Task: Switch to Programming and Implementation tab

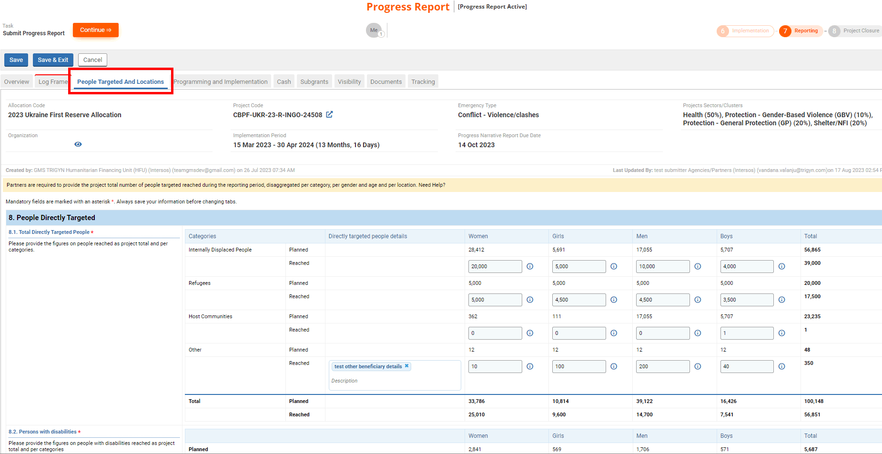Action: (221, 81)
